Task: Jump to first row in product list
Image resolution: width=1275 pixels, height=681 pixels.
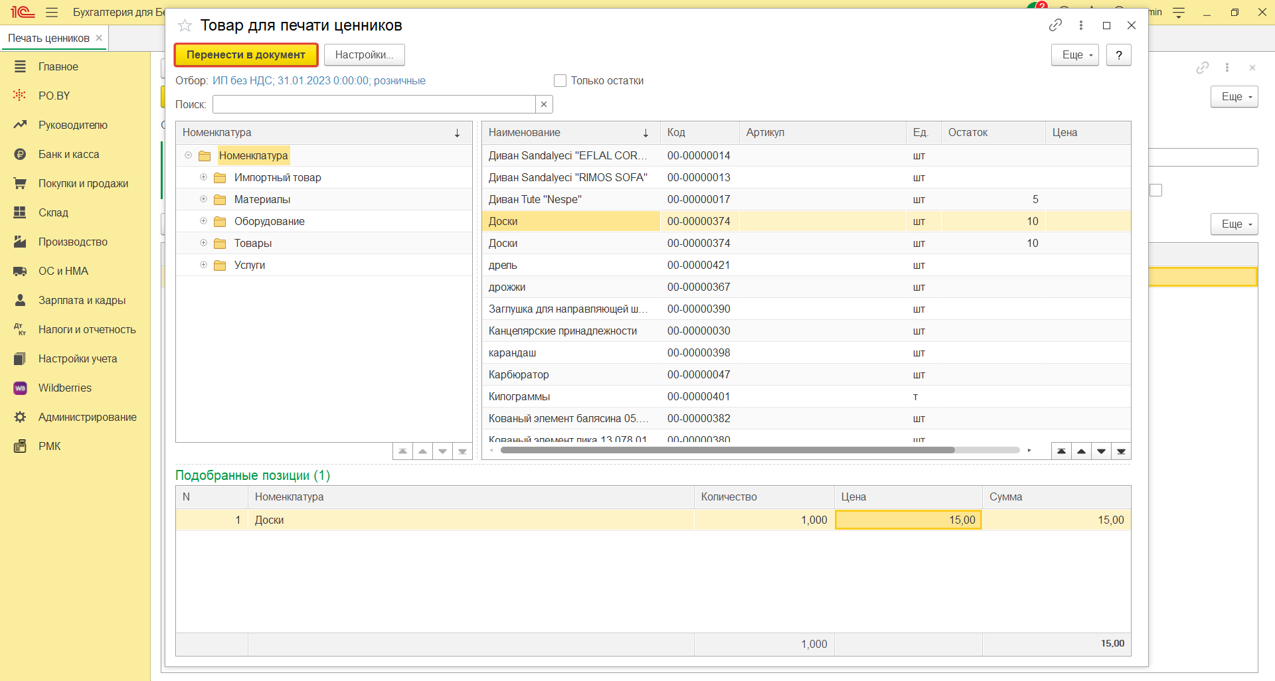Action: click(1061, 451)
